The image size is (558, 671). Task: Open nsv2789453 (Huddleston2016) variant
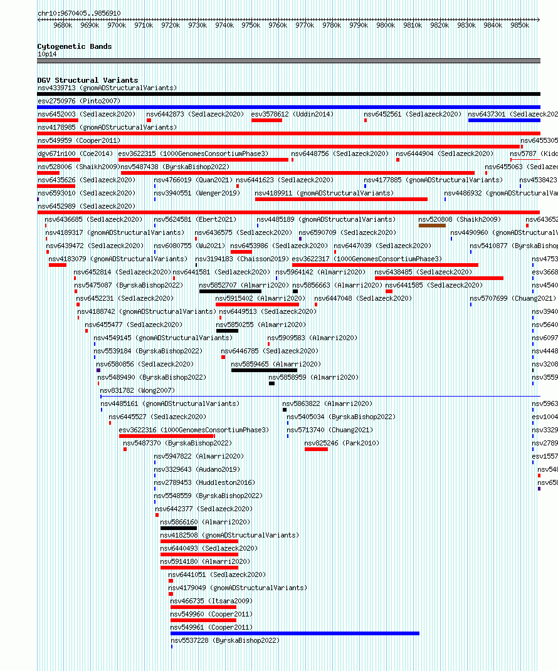[204, 482]
